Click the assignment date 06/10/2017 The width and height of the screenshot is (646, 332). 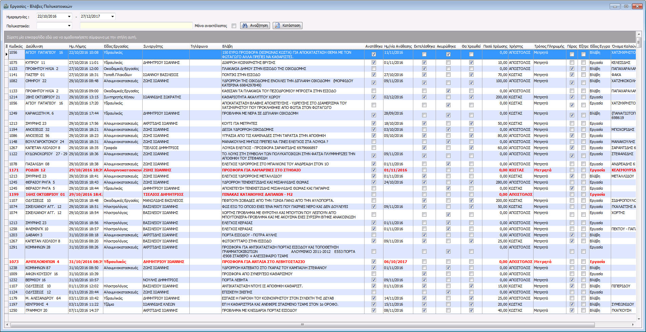(395, 262)
